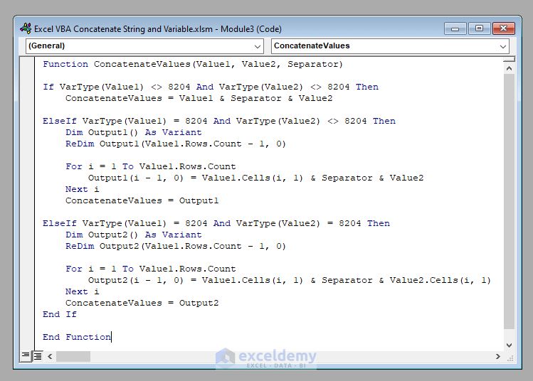Click horizontal scrollbar right arrow
This screenshot has width=533, height=381.
click(498, 356)
